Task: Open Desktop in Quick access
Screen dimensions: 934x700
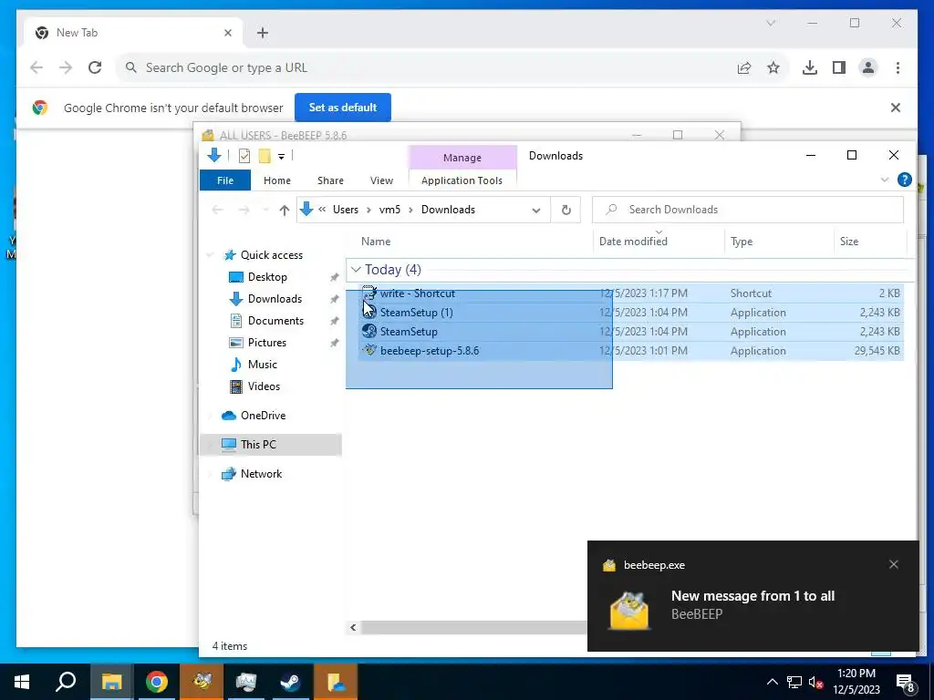Action: [x=267, y=277]
